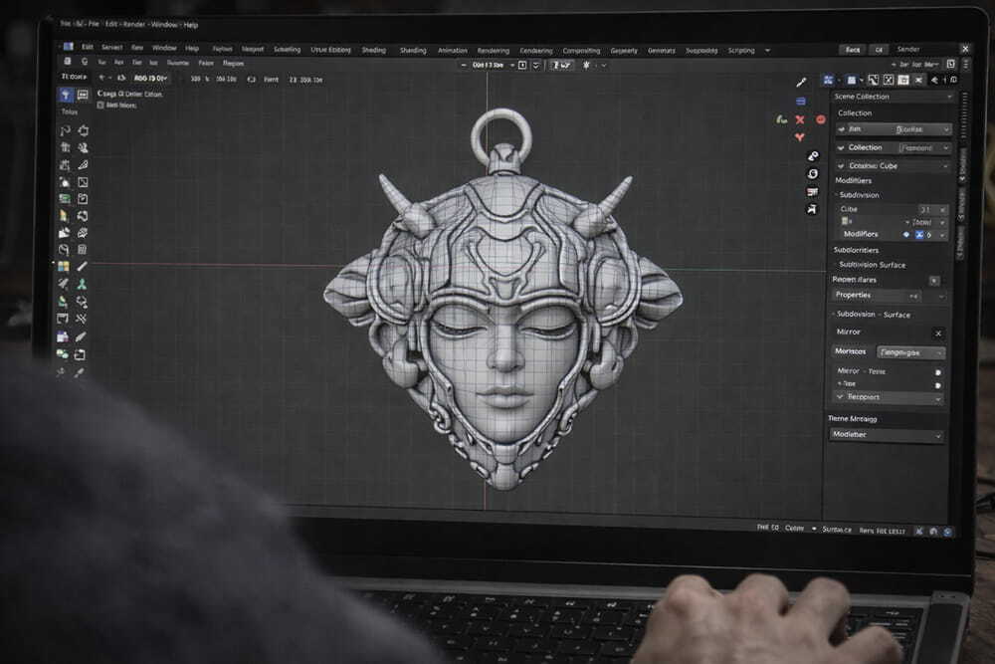This screenshot has width=995, height=664.
Task: Click the red X gizmo icon in viewport
Action: coord(800,119)
